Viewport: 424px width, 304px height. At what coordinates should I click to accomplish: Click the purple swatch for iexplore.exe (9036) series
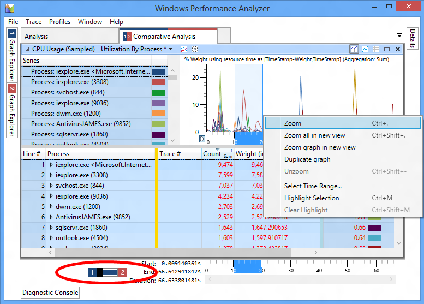pyautogui.click(x=159, y=103)
